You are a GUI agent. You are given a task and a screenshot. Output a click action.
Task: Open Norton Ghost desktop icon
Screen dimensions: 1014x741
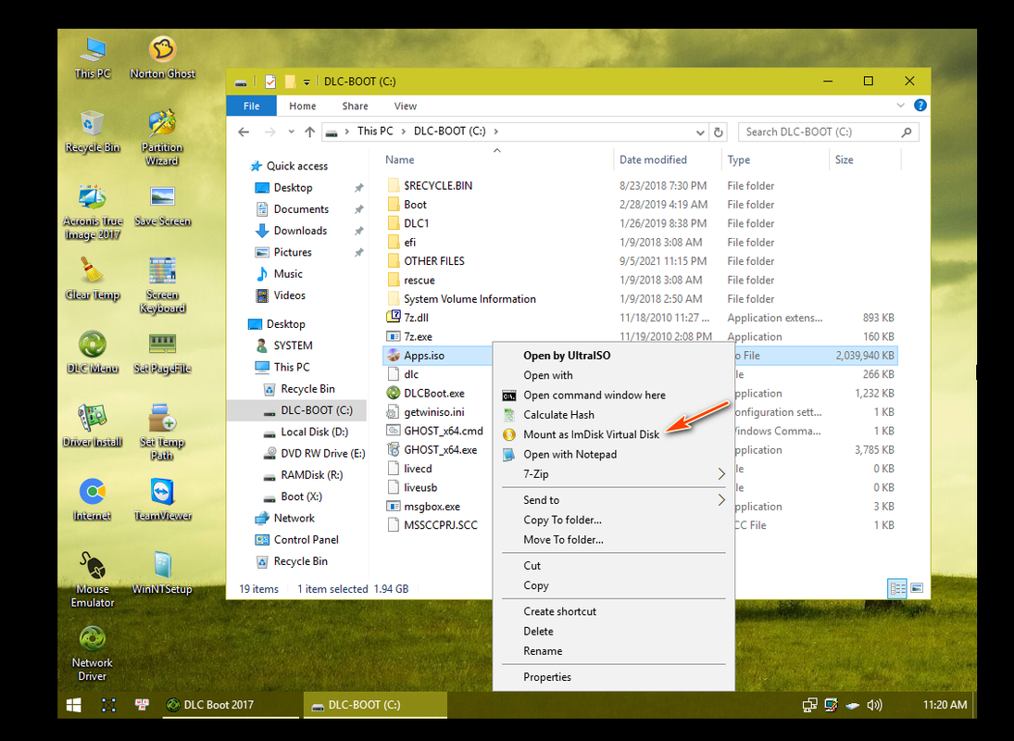[x=162, y=57]
